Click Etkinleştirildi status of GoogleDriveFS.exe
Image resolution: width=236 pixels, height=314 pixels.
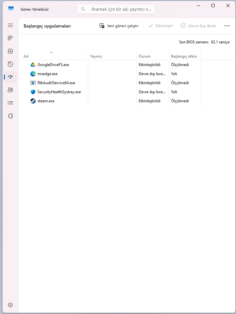click(x=149, y=65)
